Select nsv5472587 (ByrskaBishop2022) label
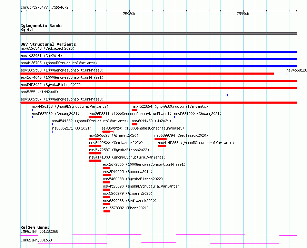Screen dimensions: 307x248 tap(119, 150)
